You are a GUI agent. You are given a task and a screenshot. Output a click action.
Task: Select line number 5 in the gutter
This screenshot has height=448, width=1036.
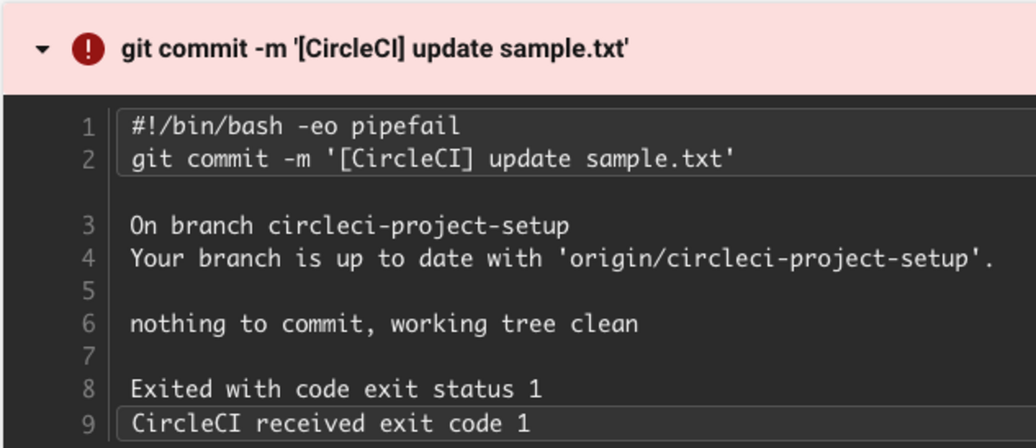coord(88,291)
